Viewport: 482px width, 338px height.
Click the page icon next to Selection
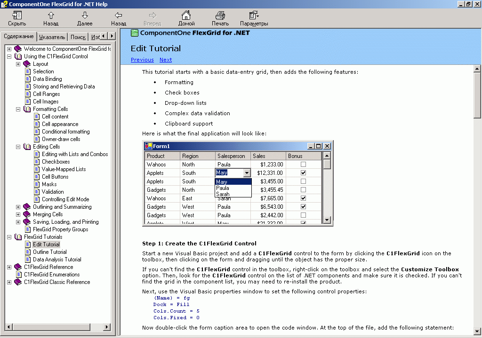pyautogui.click(x=28, y=71)
